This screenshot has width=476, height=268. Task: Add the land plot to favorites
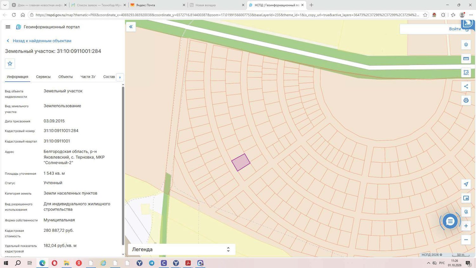pyautogui.click(x=10, y=64)
